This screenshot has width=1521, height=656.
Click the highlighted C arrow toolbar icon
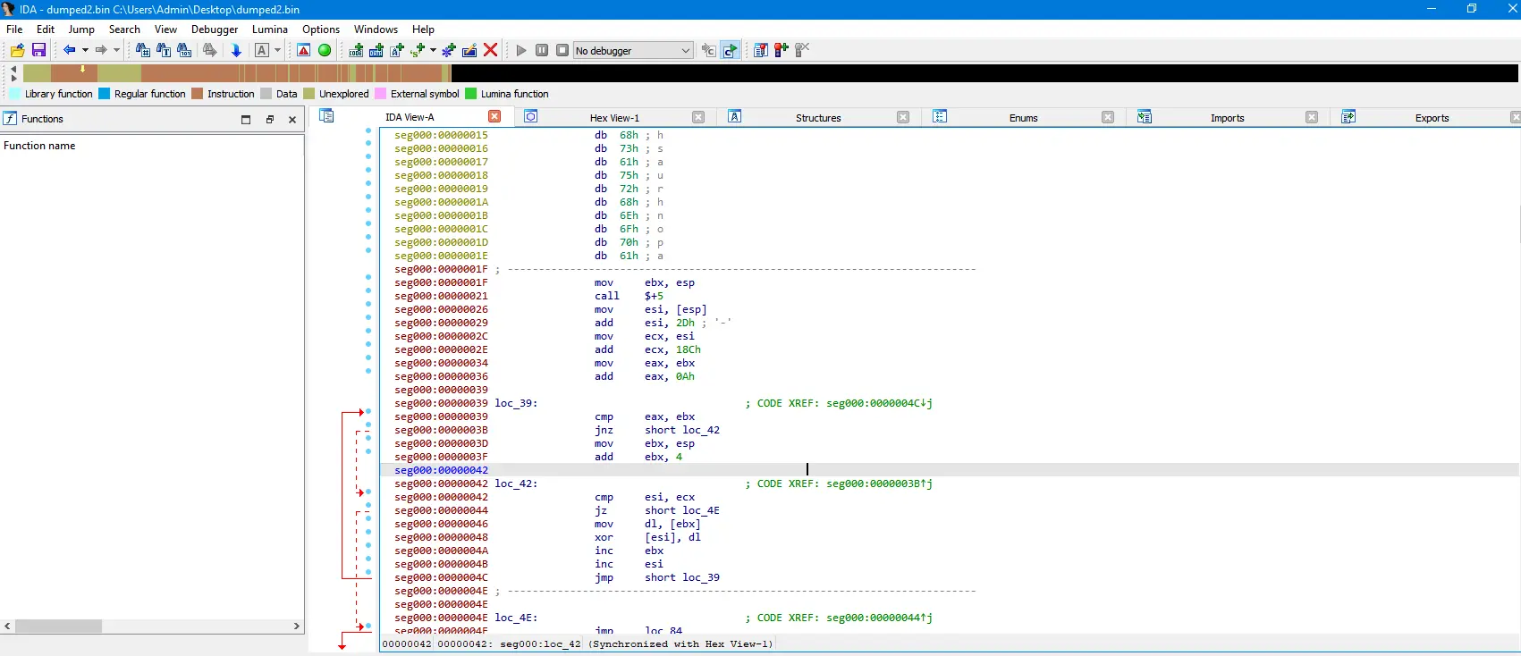[730, 50]
